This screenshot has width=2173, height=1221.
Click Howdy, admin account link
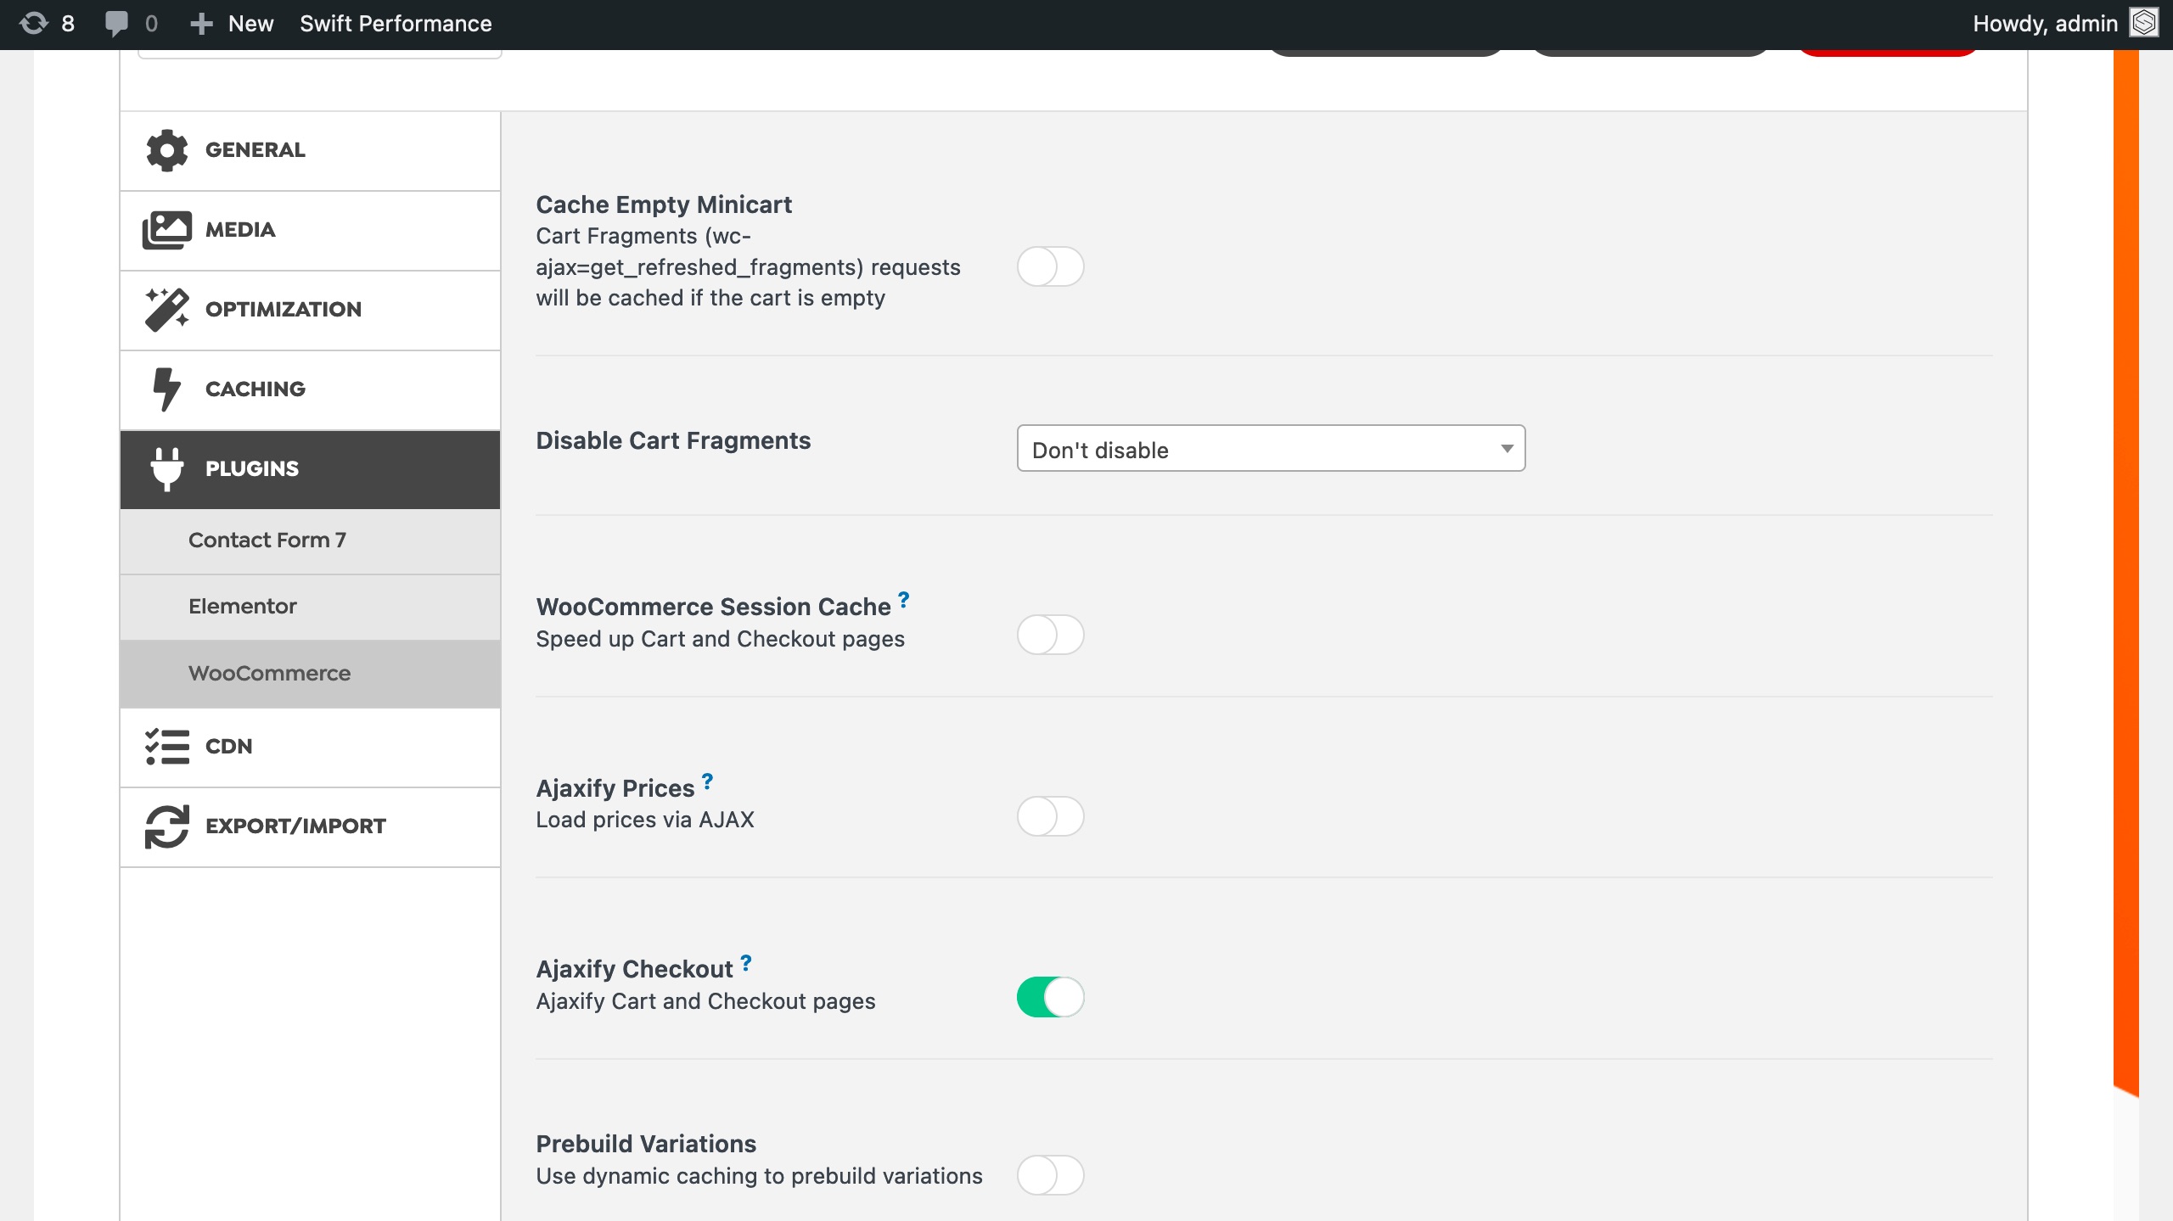point(2045,24)
